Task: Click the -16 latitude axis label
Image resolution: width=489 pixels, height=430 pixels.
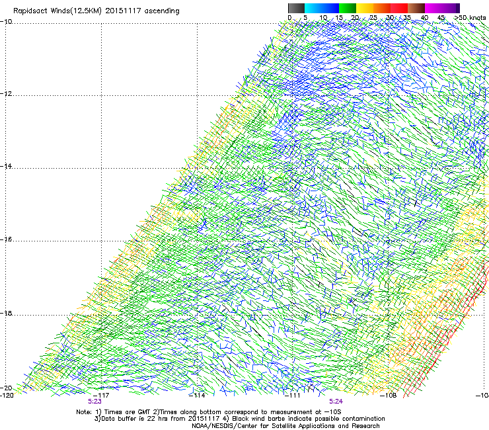Action: click(x=6, y=239)
